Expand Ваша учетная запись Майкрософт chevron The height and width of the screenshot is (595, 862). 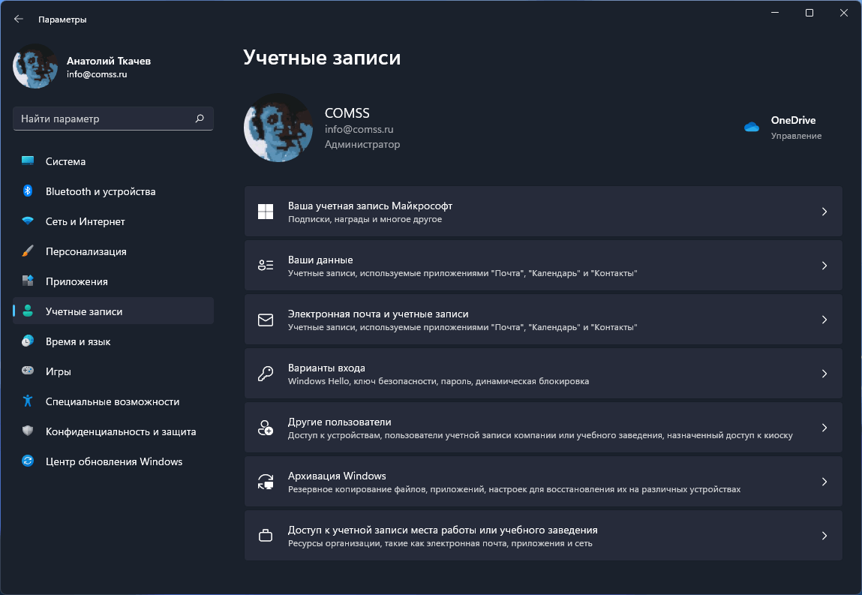tap(824, 212)
